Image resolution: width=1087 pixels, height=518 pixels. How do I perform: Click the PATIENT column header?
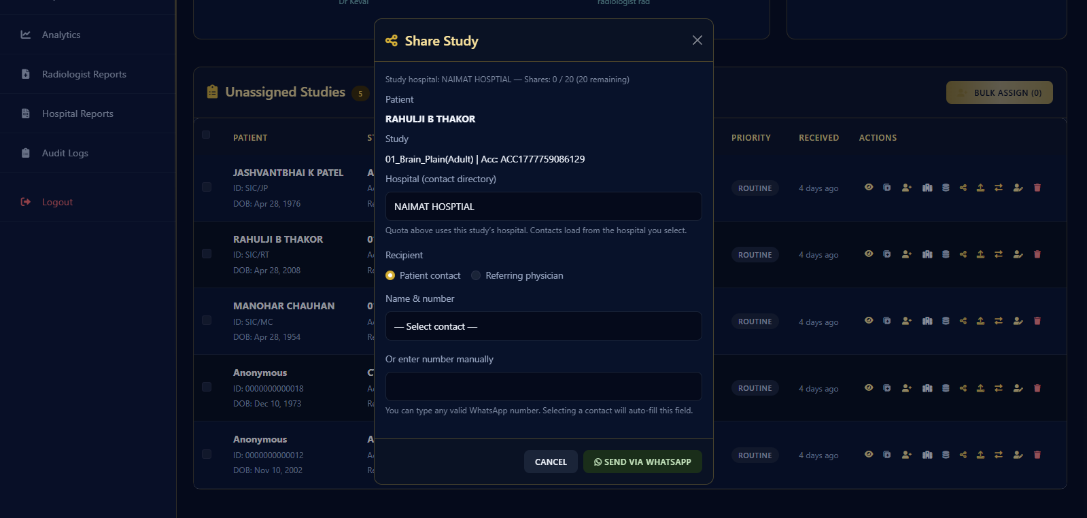(x=250, y=137)
